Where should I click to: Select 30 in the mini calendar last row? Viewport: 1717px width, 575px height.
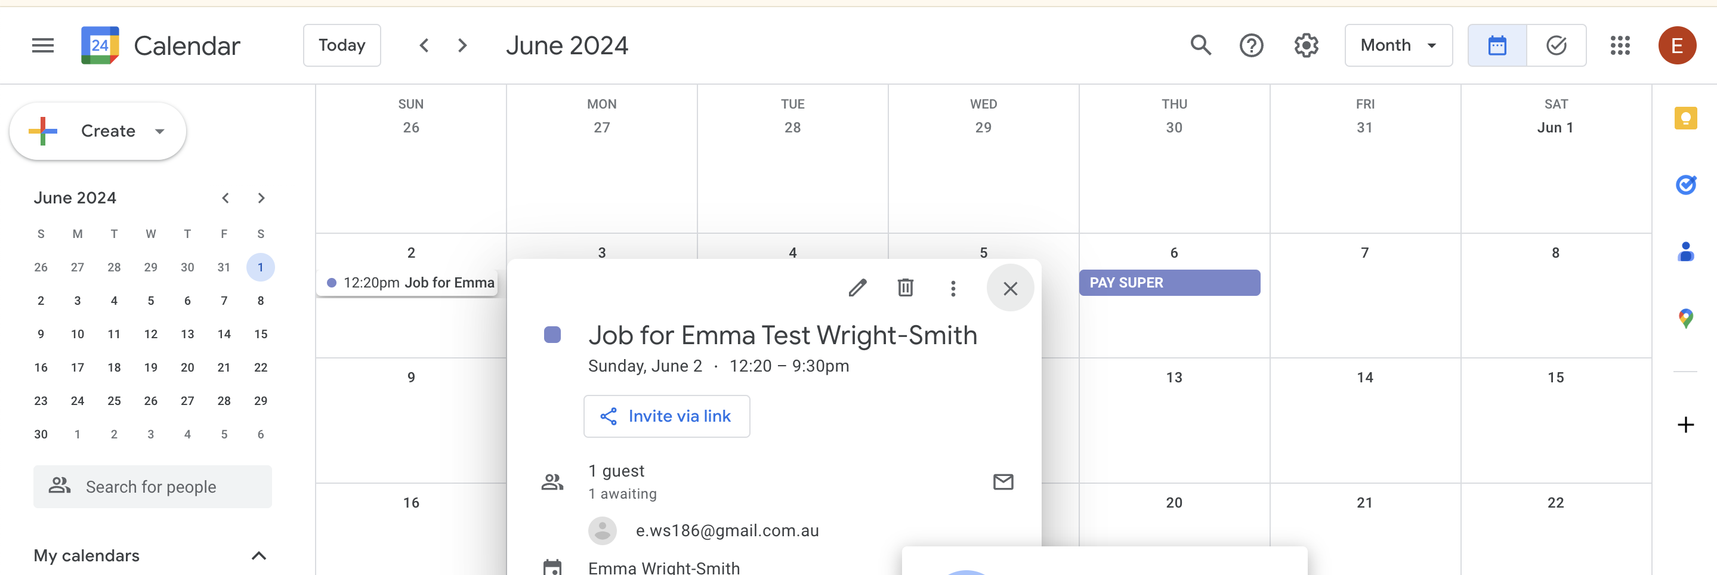pyautogui.click(x=41, y=434)
